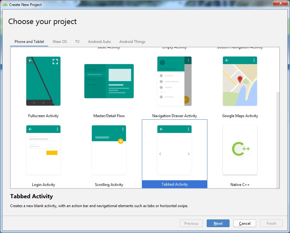The image size is (290, 233).
Task: Choose the Login Activity template preview
Action: (43, 150)
